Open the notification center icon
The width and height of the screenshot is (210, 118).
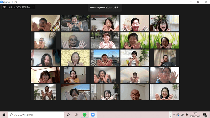tap(205, 115)
